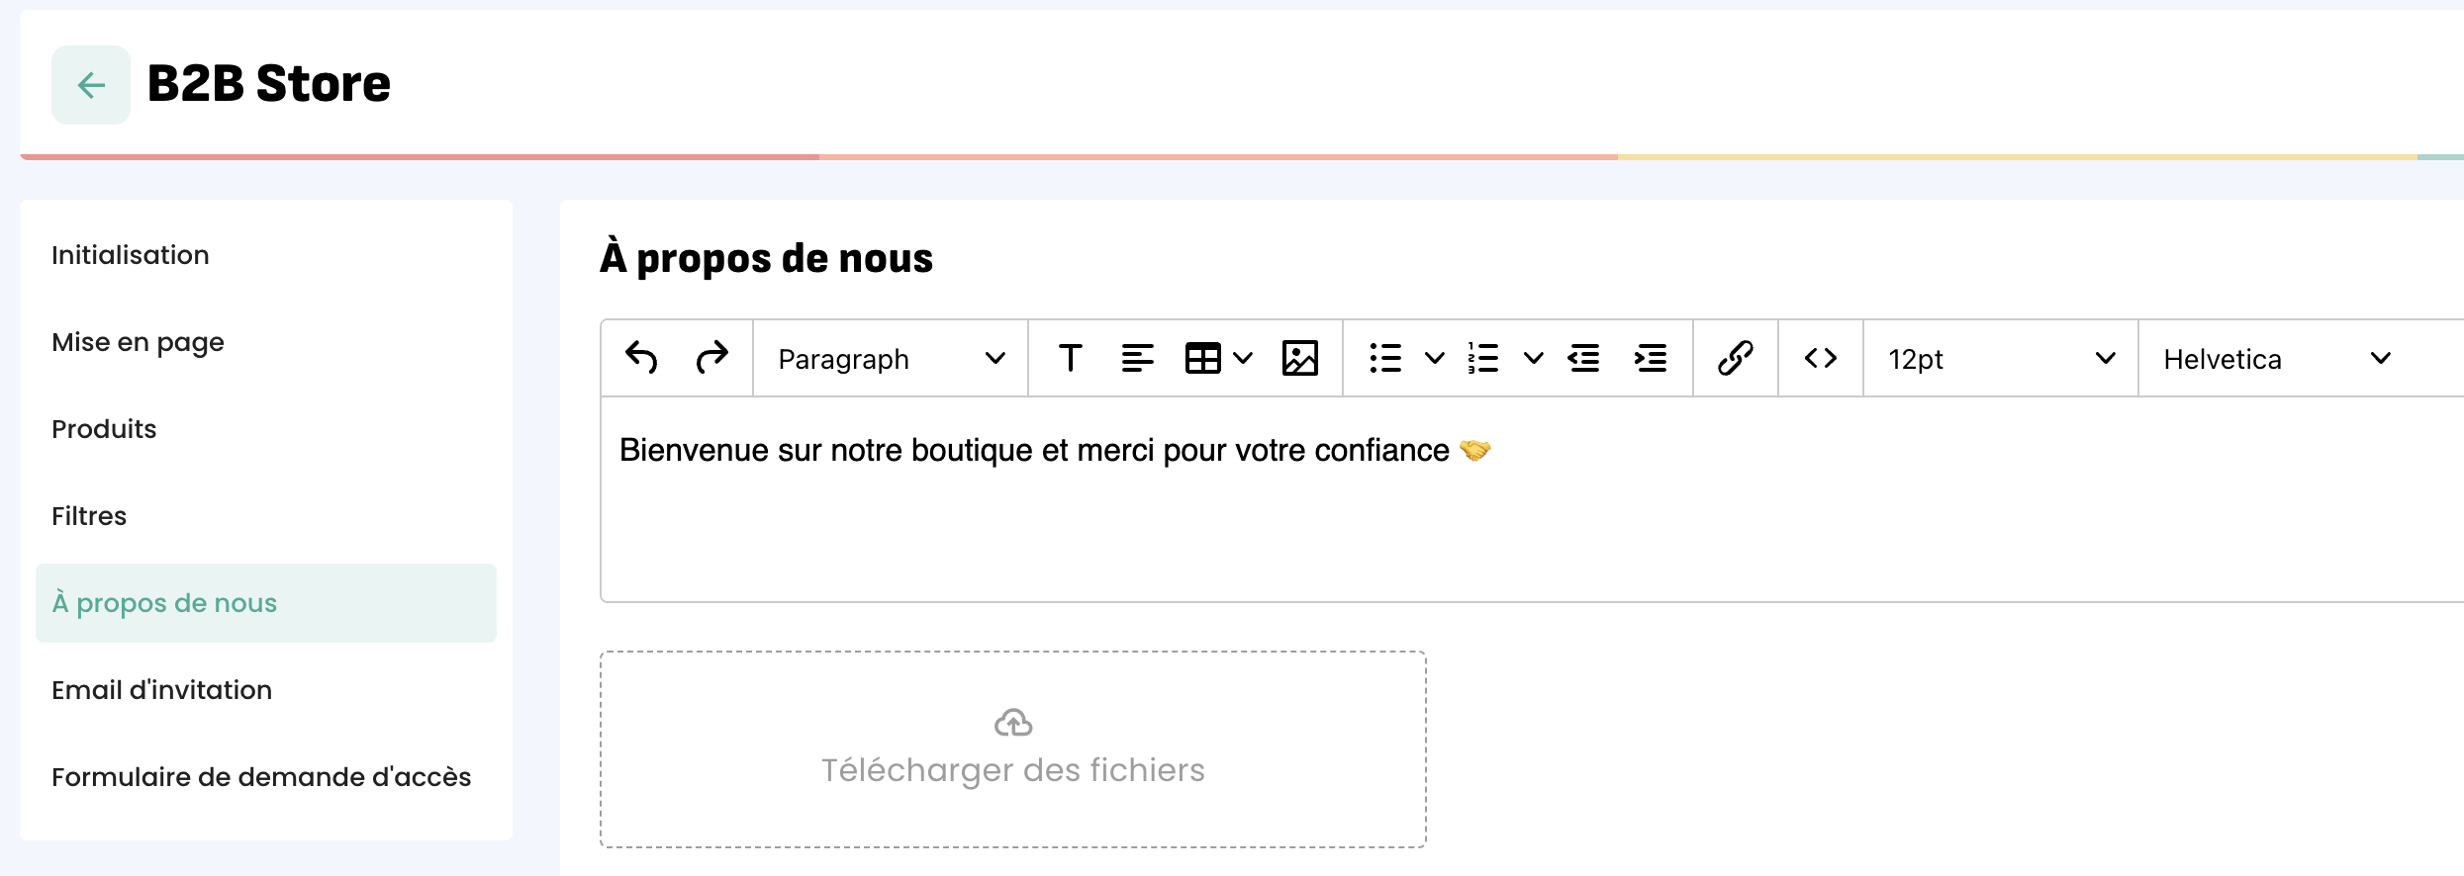Redo the last undone edit
The image size is (2464, 876).
tap(711, 358)
